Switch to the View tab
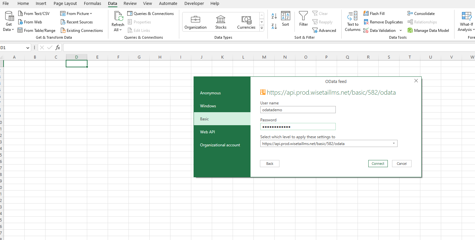Viewport: 475px width, 240px height. tap(147, 4)
